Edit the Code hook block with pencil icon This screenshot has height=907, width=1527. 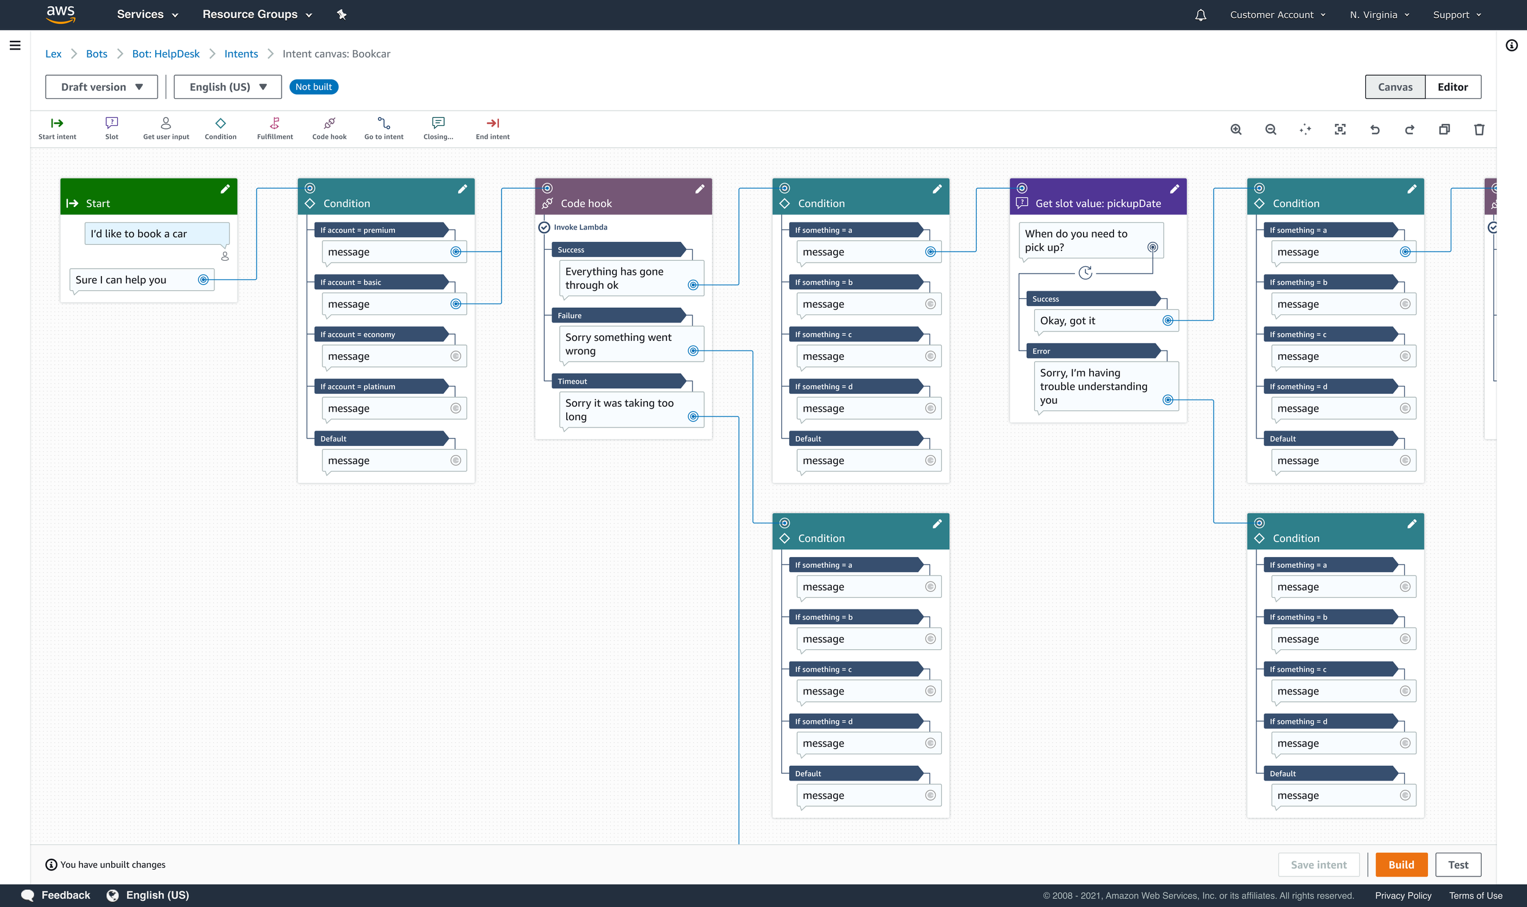[699, 189]
